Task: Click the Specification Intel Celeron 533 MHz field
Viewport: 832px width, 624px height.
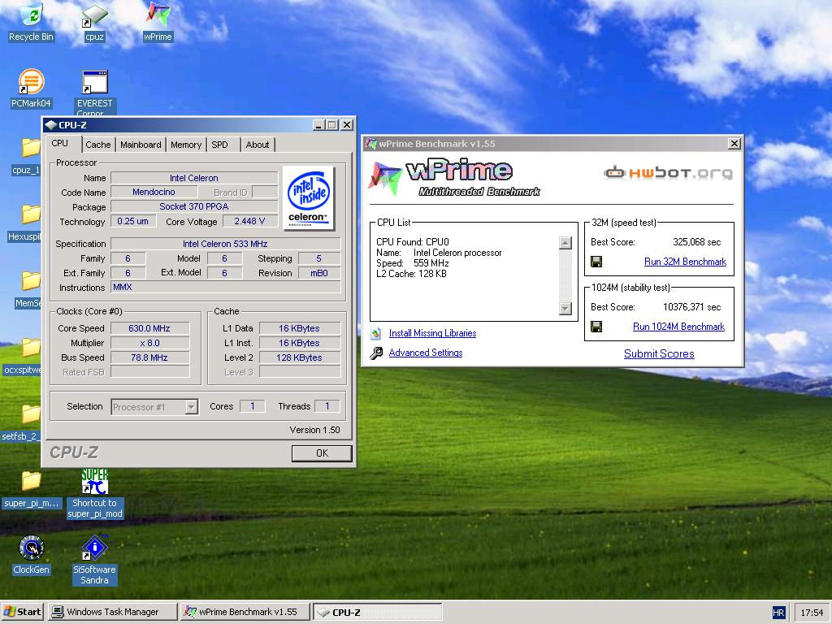Action: coord(226,244)
